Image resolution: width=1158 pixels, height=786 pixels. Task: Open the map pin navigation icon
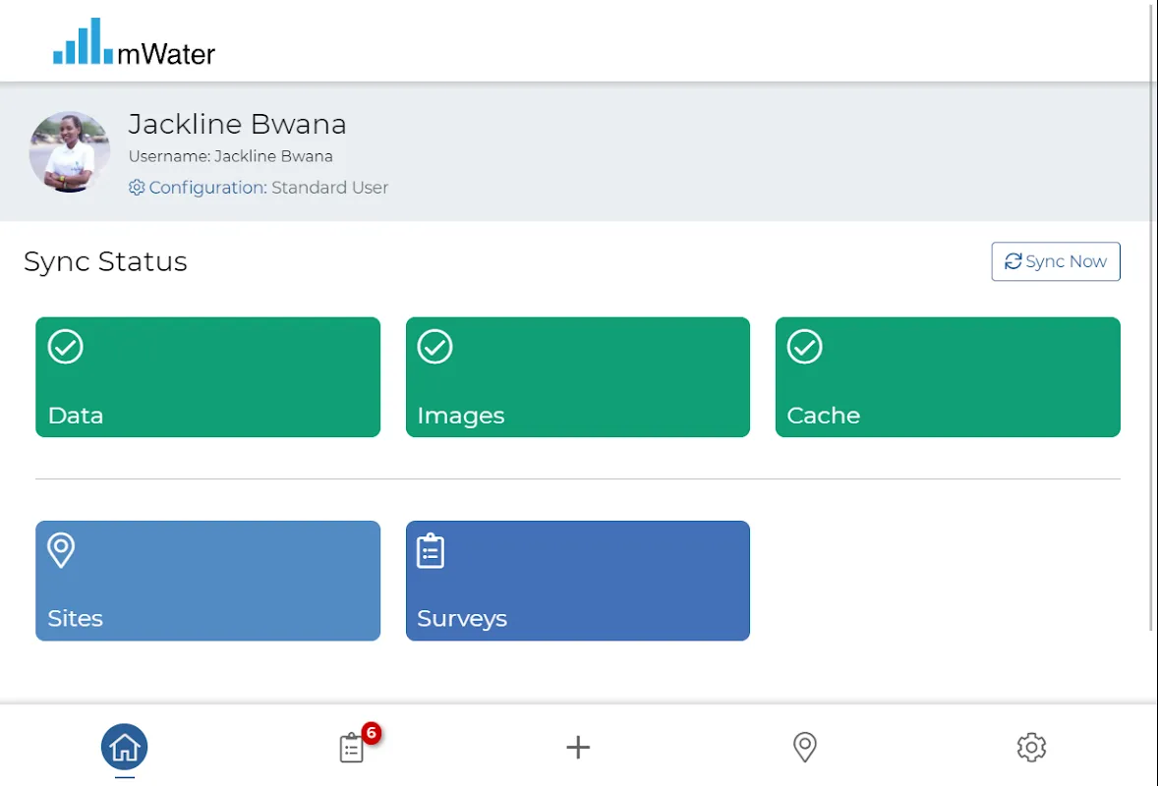804,748
